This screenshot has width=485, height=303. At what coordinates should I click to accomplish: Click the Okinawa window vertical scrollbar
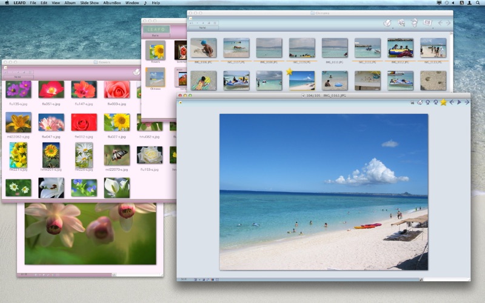(x=451, y=62)
